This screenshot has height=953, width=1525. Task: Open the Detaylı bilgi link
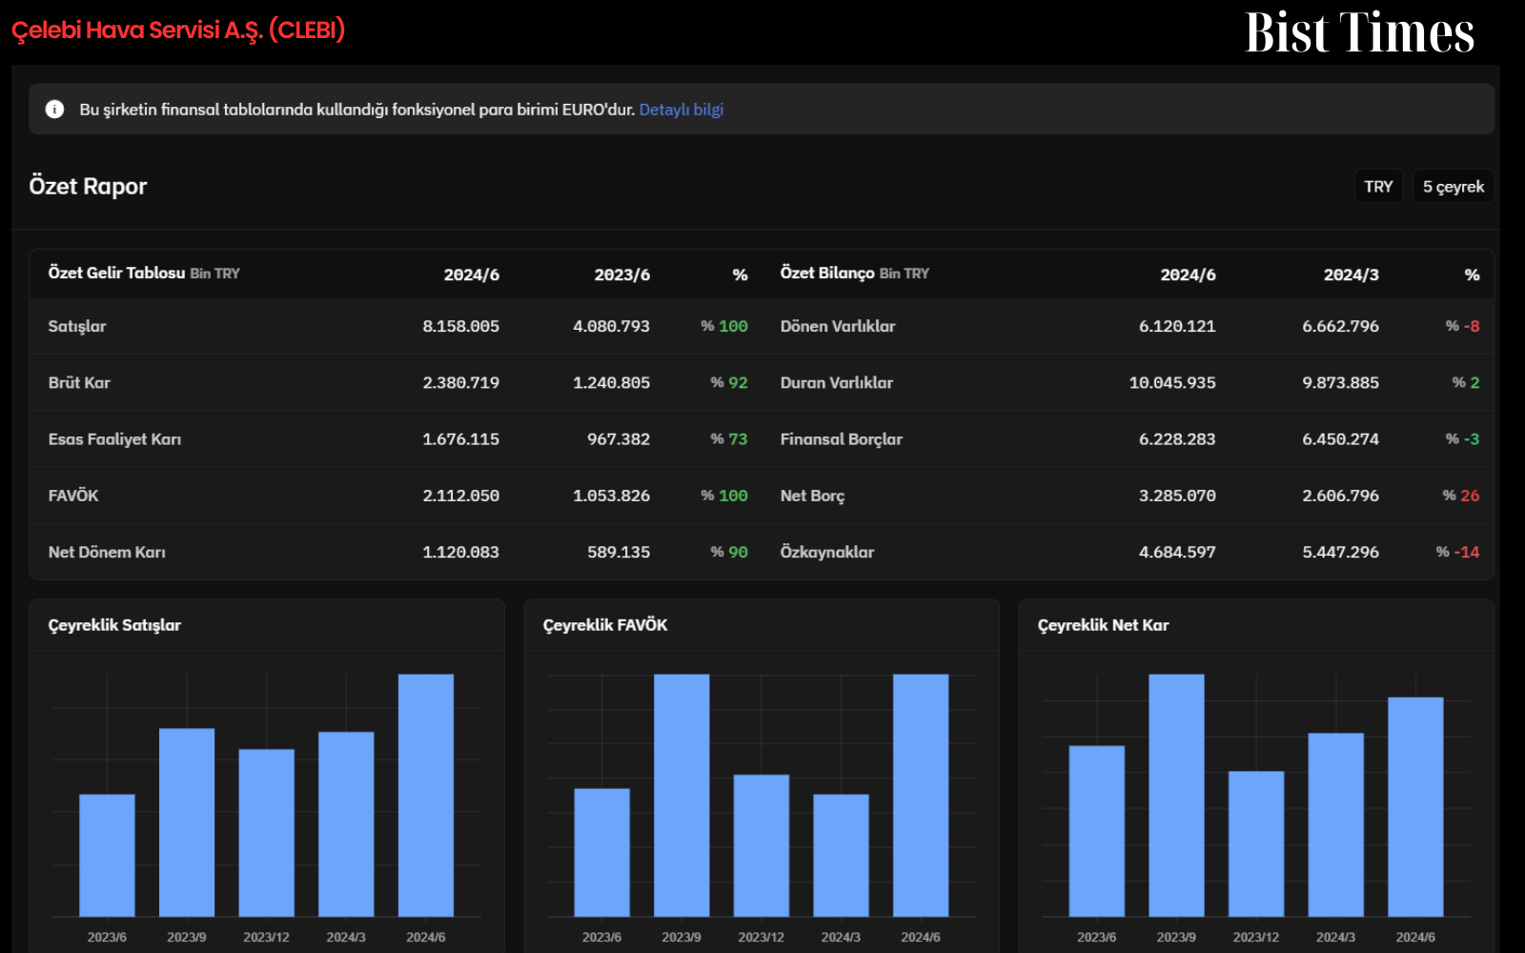681,110
